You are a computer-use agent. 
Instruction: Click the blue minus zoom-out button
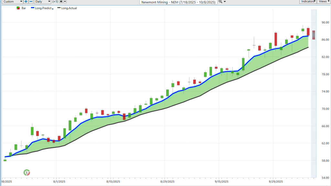[x=31, y=2]
